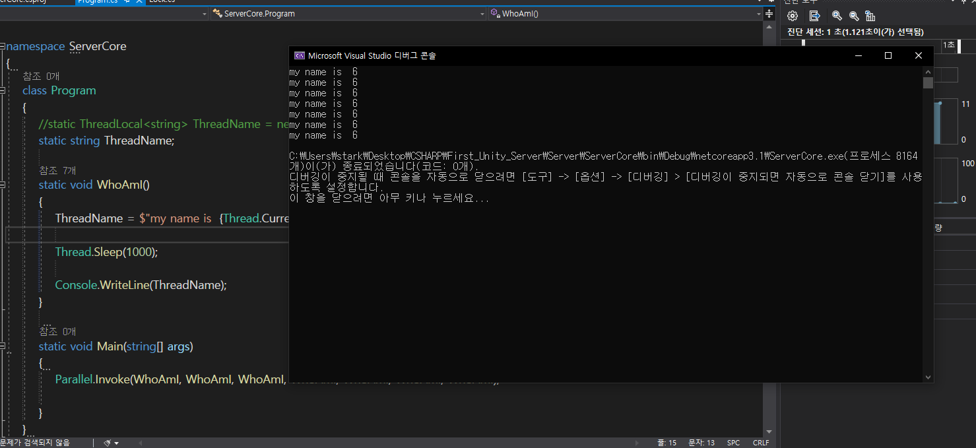Click the Microsoft Visual Studio debug console title
The image size is (976, 448).
[x=372, y=56]
